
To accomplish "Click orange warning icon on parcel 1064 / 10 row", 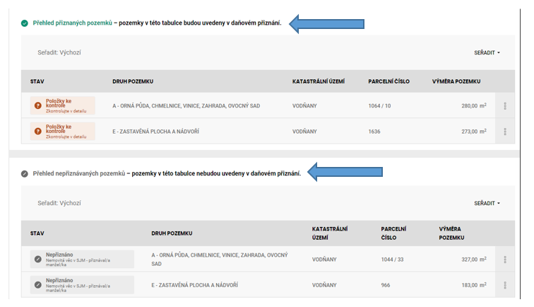I will [38, 105].
